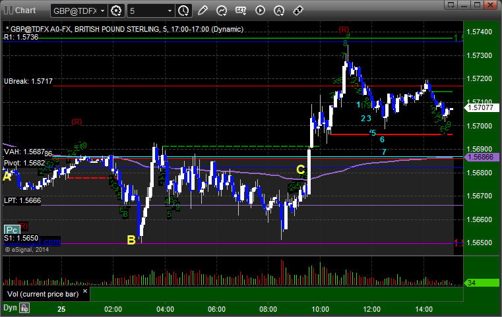502x317 pixels.
Task: Maximize the chart window
Action: pos(477,5)
